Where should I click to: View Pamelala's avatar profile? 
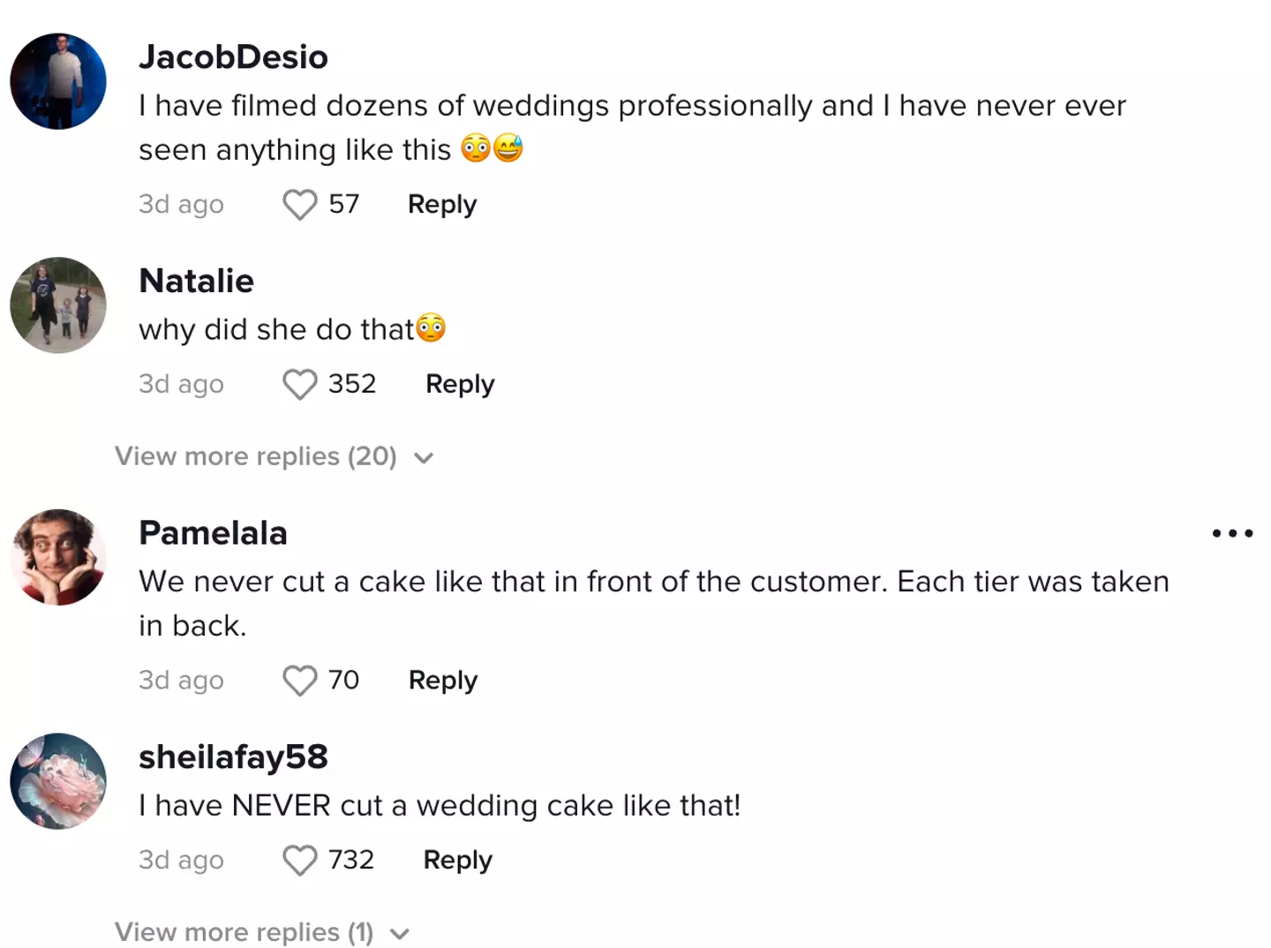tap(58, 557)
